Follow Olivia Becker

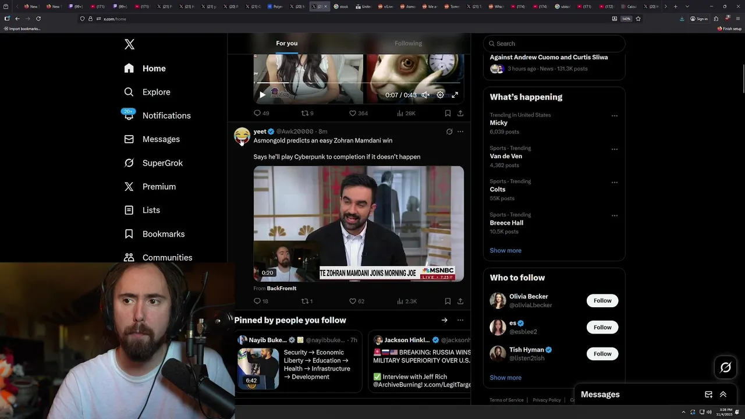click(602, 301)
